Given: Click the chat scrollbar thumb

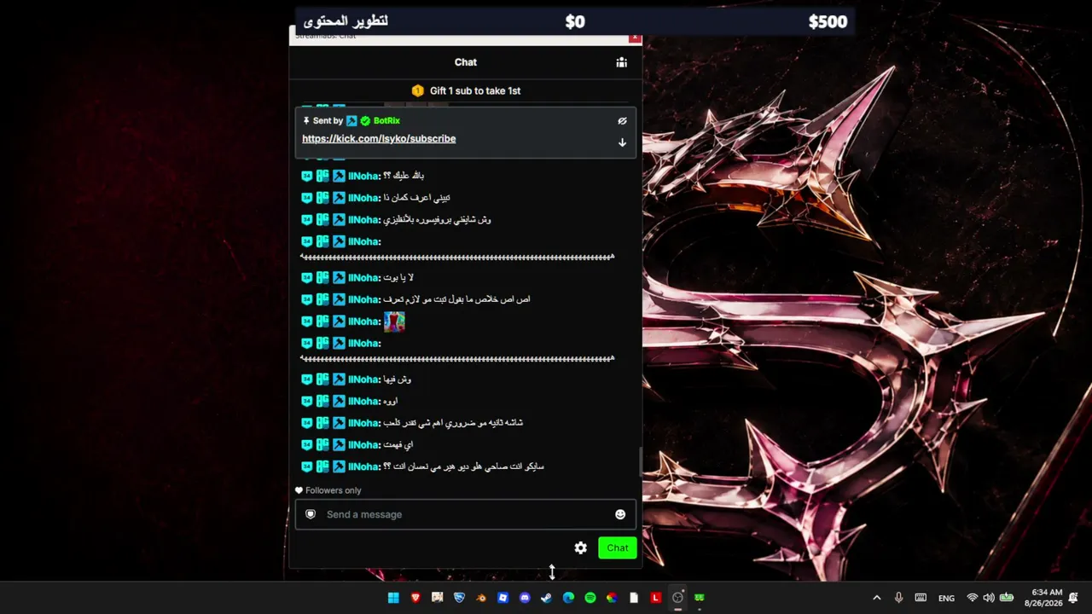Looking at the screenshot, I should tap(640, 460).
